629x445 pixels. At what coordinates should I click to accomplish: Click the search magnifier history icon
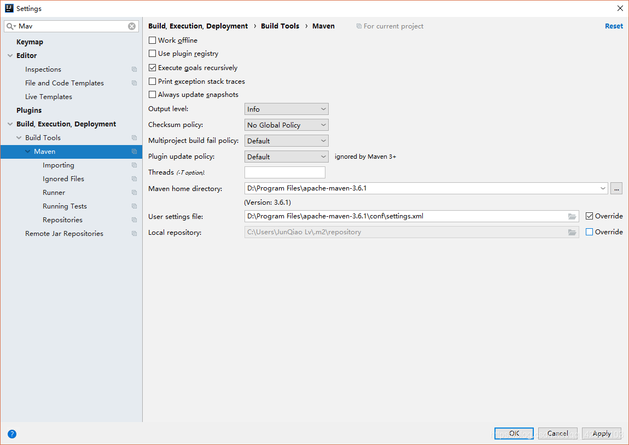pyautogui.click(x=11, y=26)
